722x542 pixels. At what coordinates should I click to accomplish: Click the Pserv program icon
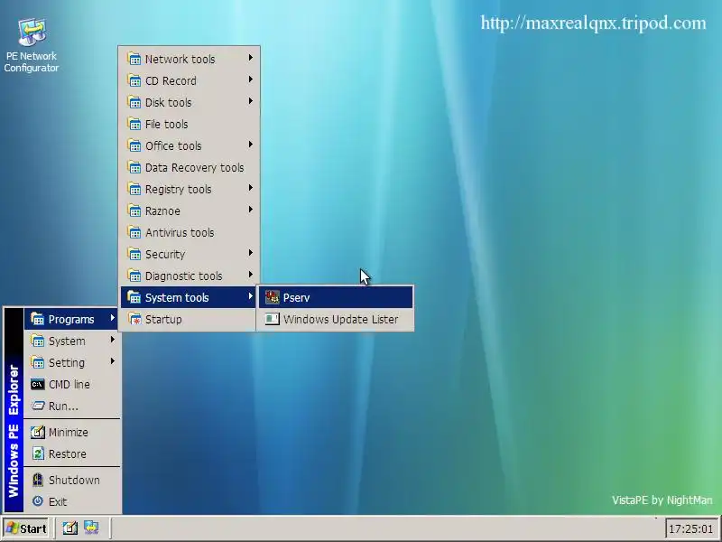click(273, 297)
